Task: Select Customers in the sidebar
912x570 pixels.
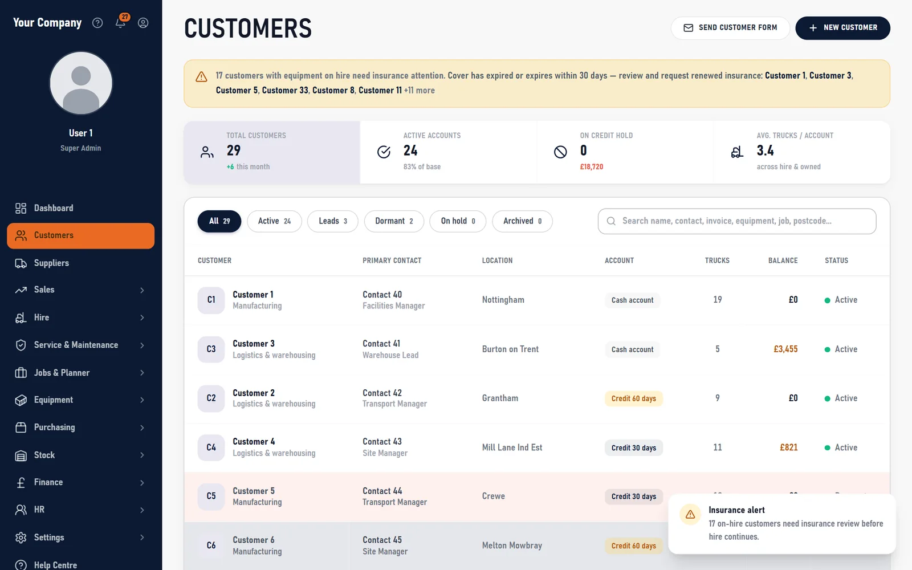Action: point(80,235)
